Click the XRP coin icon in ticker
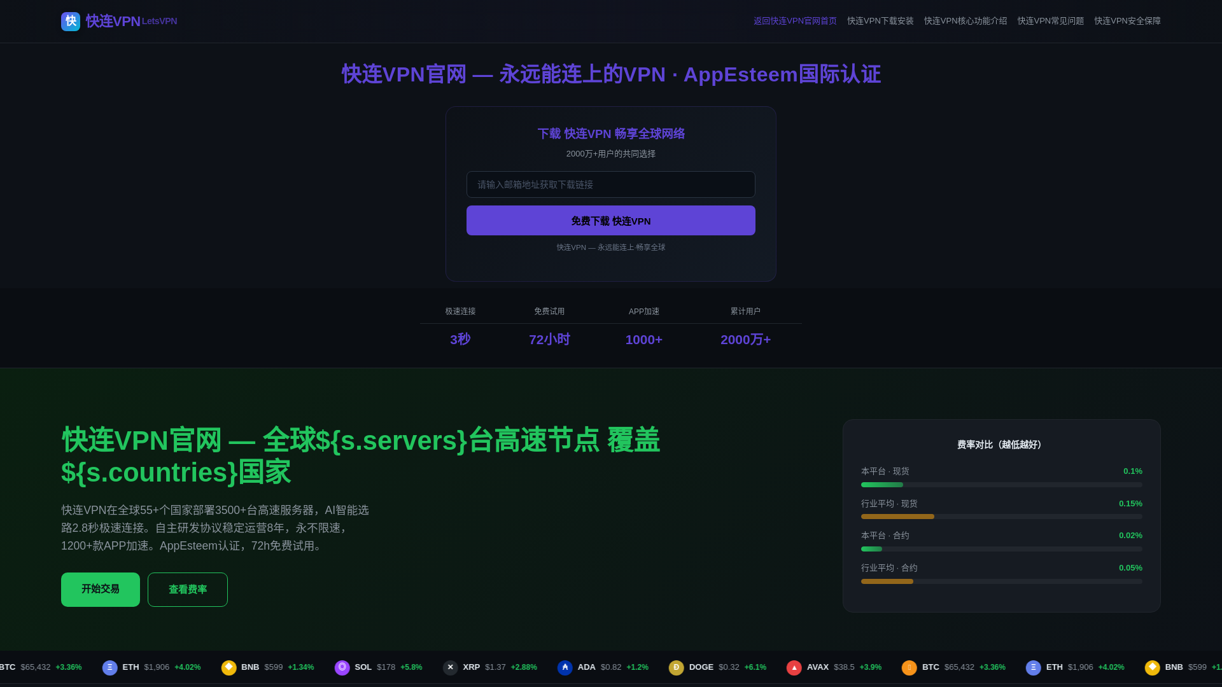The image size is (1222, 687). (x=451, y=668)
